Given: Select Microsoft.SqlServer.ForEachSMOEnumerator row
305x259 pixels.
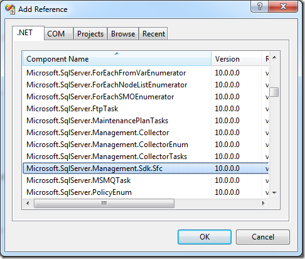Looking at the screenshot, I should click(x=146, y=97).
